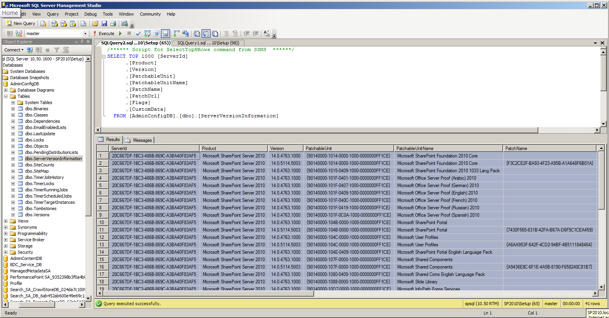
Task: Open the Query menu
Action: (53, 14)
